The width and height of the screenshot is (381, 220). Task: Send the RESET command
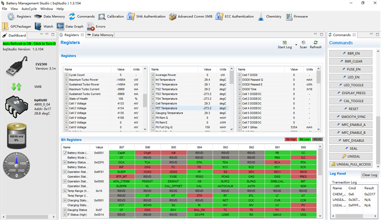[351, 109]
